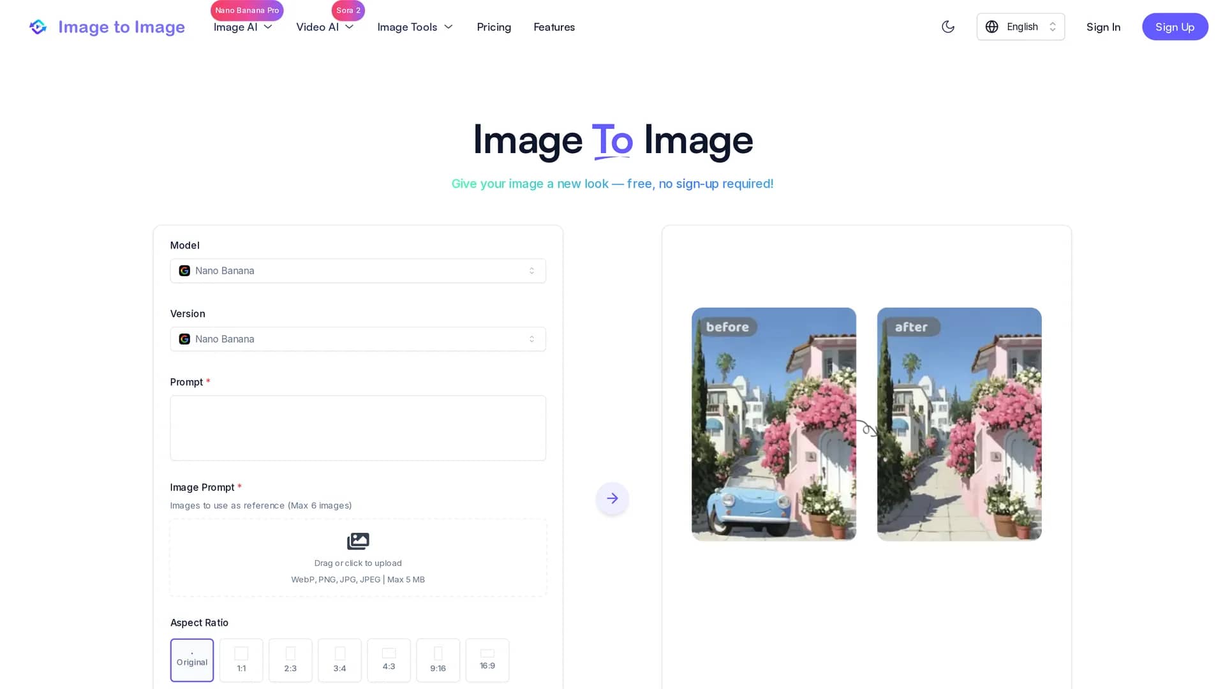Select the 1:1 aspect ratio
This screenshot has height=689, width=1225.
point(241,660)
